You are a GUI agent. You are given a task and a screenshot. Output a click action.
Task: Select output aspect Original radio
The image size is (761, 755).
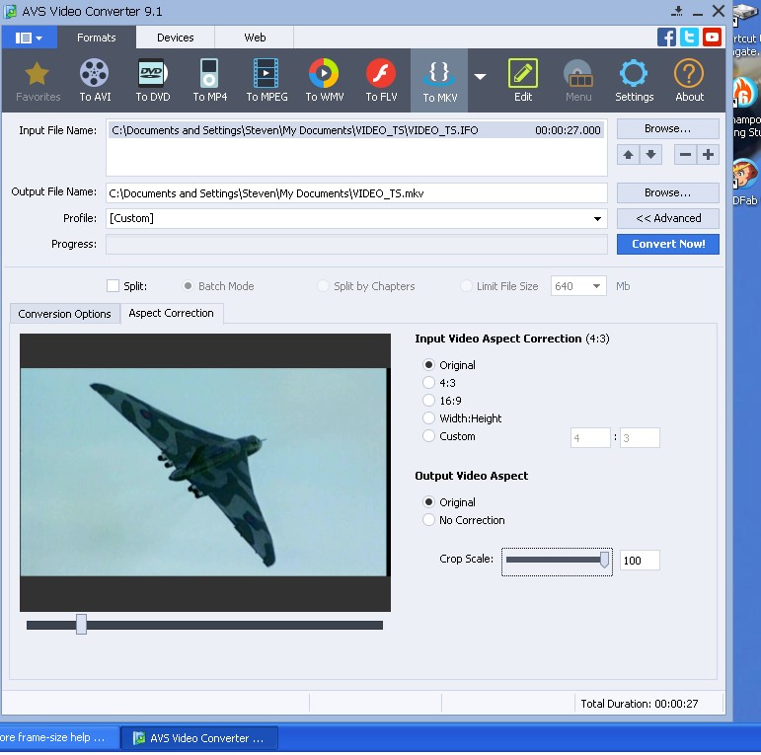click(428, 501)
